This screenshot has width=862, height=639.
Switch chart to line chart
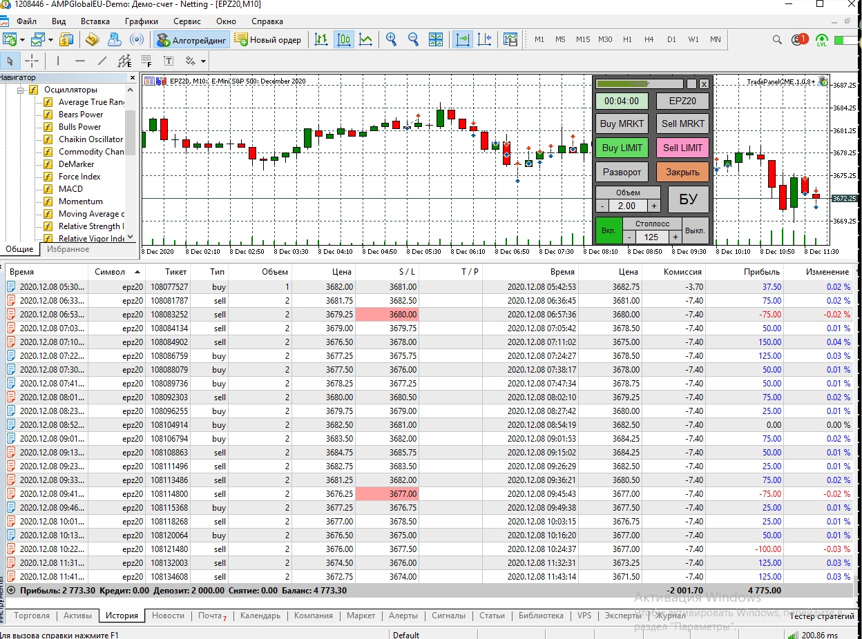(x=366, y=39)
